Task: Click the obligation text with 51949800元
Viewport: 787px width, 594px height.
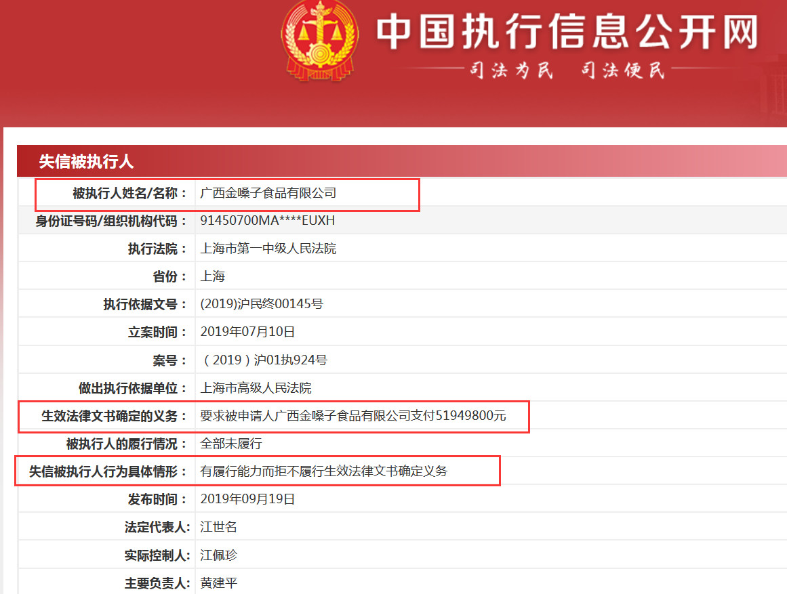Action: 353,416
